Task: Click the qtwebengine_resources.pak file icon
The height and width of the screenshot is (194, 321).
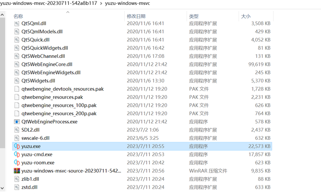Action: [17, 97]
